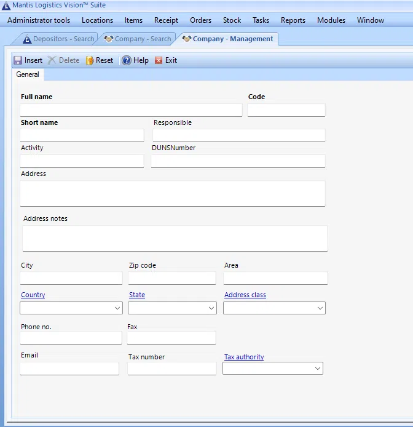The width and height of the screenshot is (413, 427).
Task: Click the Country link label
Action: (x=33, y=295)
